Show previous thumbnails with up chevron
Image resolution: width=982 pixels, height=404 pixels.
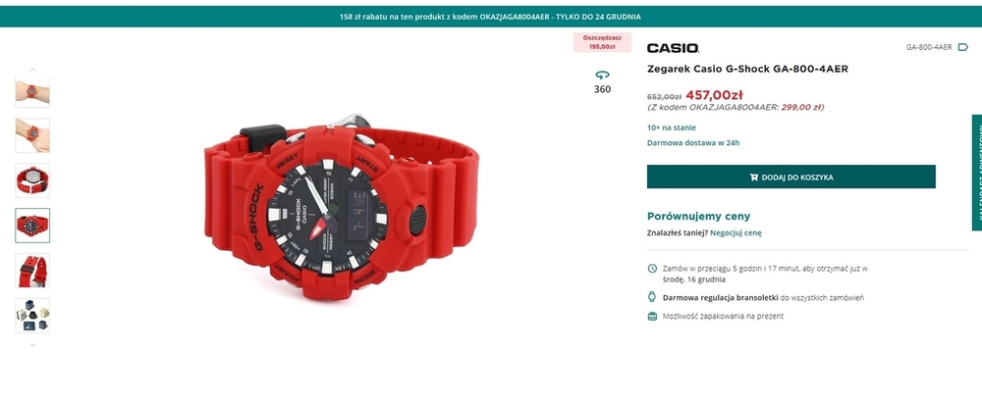[x=32, y=70]
